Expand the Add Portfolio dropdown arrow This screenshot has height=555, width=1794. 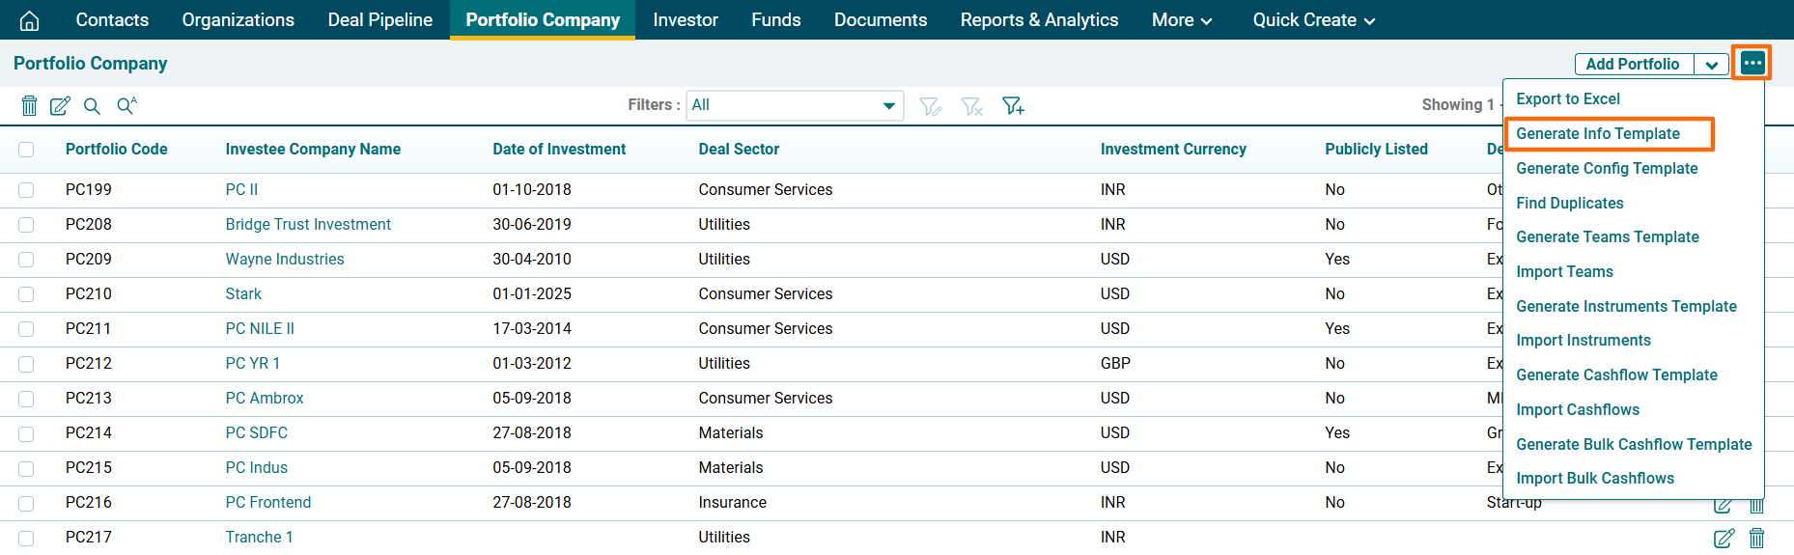tap(1711, 65)
